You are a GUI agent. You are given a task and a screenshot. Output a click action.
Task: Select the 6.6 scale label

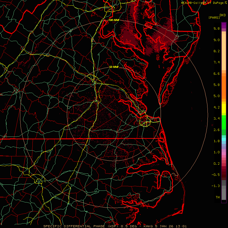217,74
